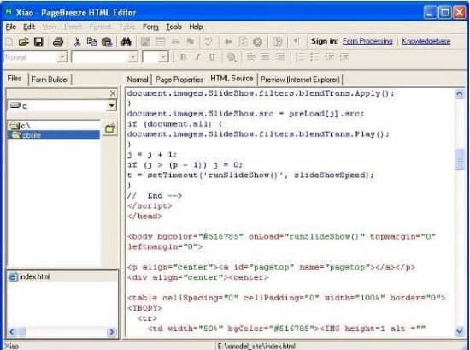The width and height of the screenshot is (470, 350).
Task: Click the Align Left icon
Action: pos(251,57)
